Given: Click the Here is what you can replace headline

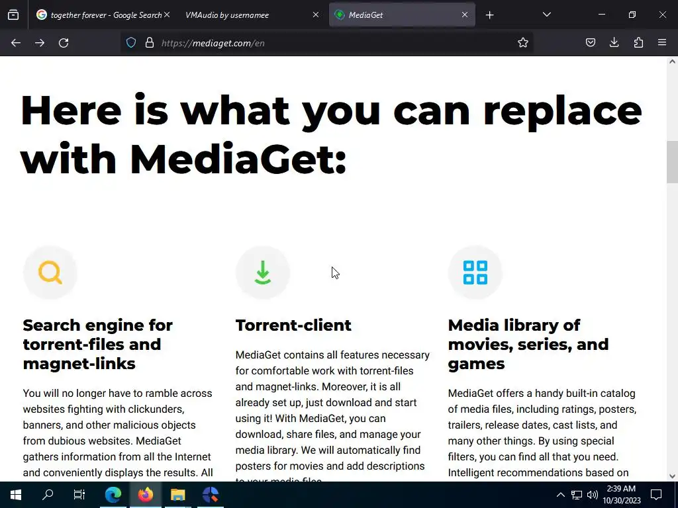Looking at the screenshot, I should 331,134.
